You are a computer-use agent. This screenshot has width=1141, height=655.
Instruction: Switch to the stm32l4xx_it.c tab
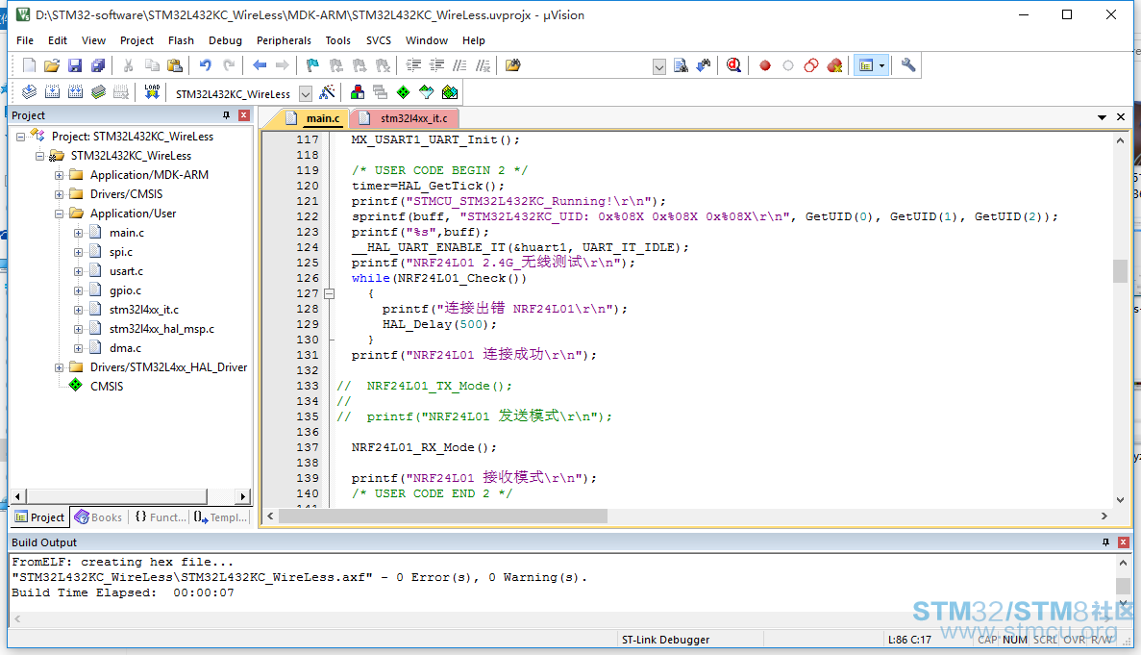pyautogui.click(x=408, y=118)
